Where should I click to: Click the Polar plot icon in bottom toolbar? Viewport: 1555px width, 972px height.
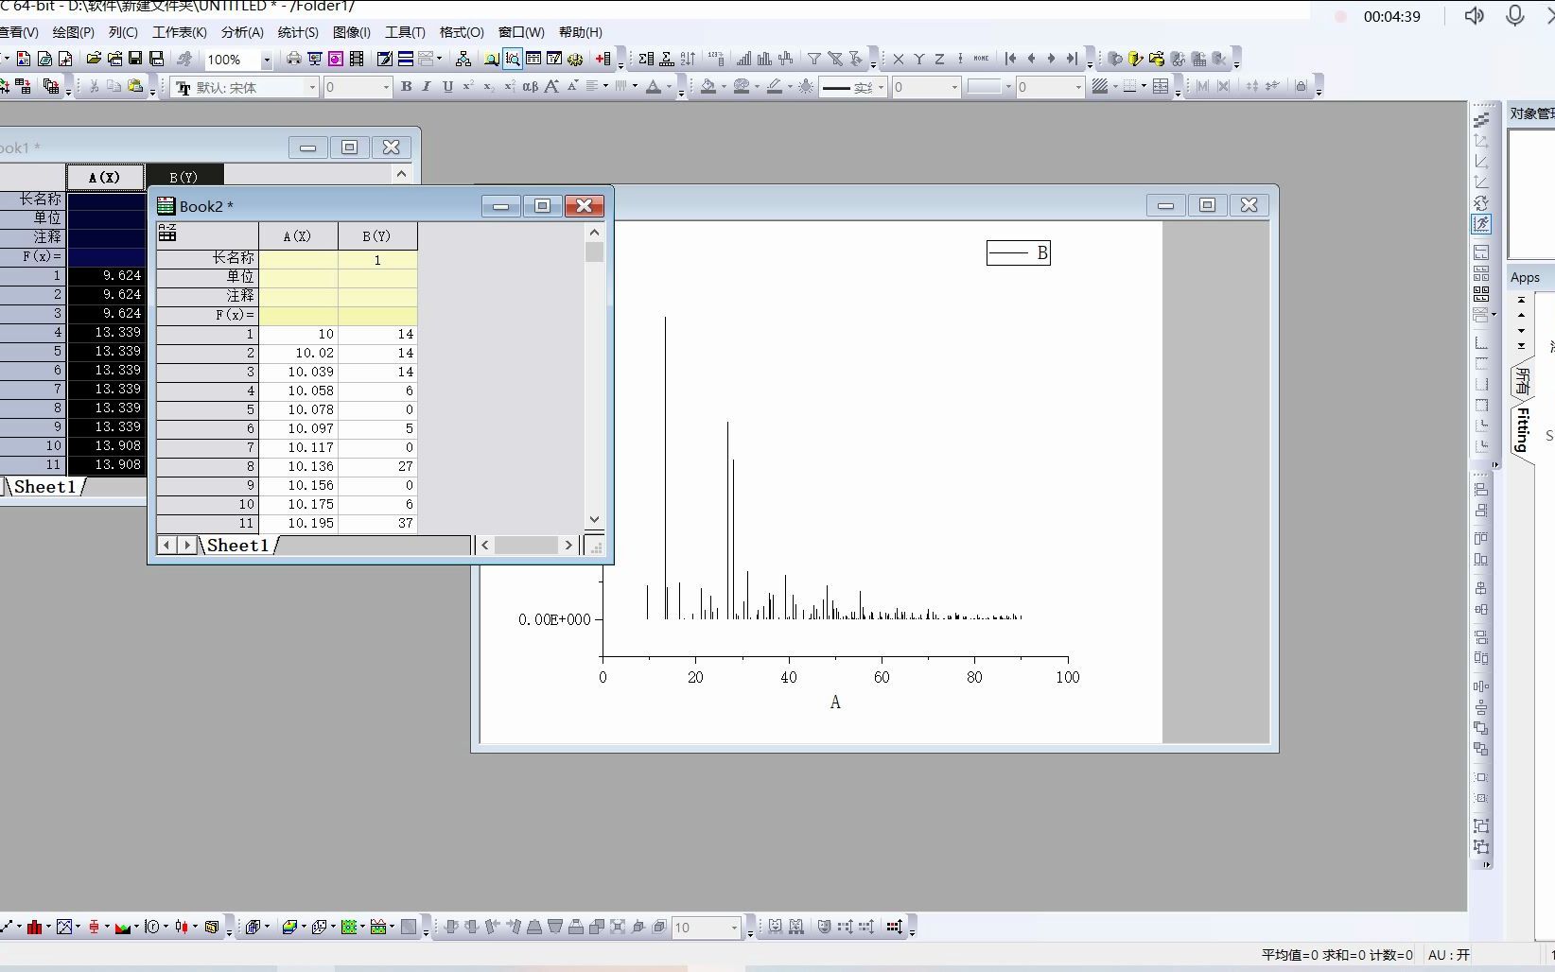pos(152,928)
